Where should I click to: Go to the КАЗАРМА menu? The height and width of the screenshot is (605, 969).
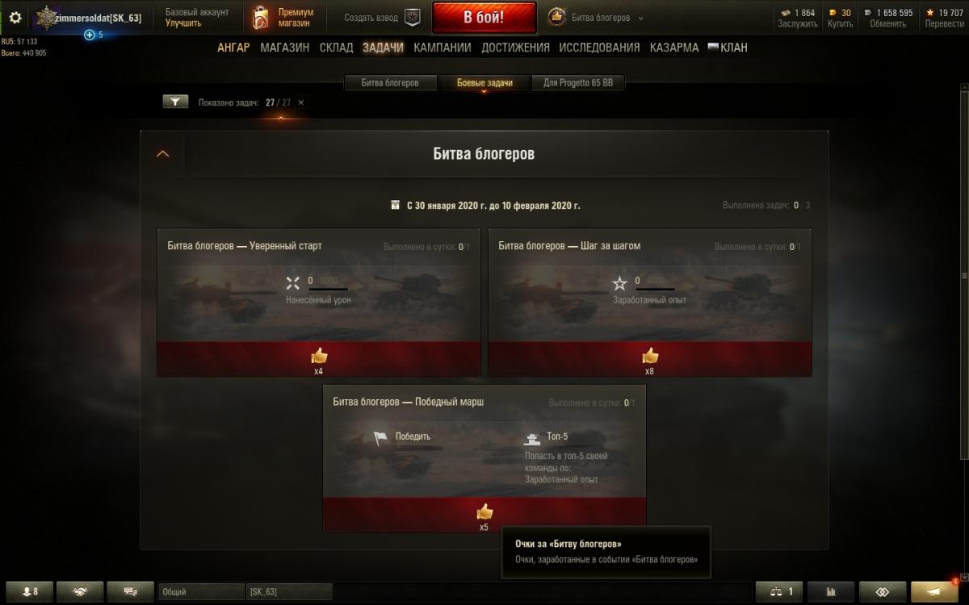[x=674, y=48]
